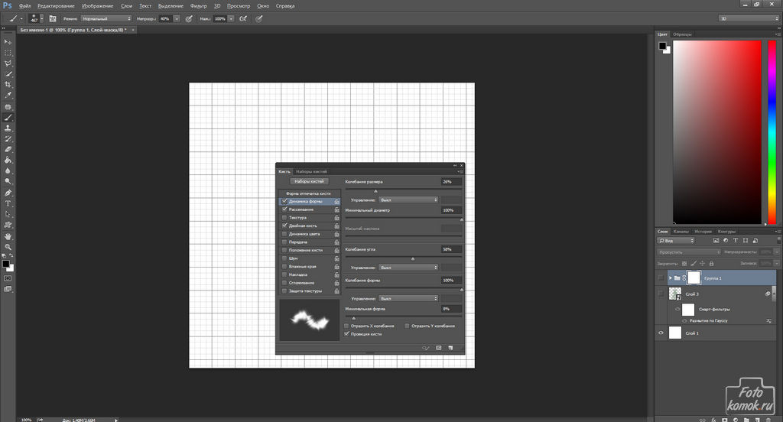Select the Zoom tool
This screenshot has width=783, height=422.
pyautogui.click(x=8, y=247)
